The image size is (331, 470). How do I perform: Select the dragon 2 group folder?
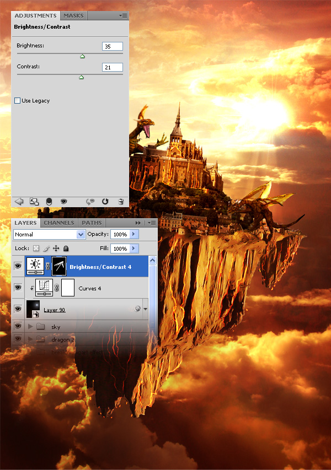40,339
